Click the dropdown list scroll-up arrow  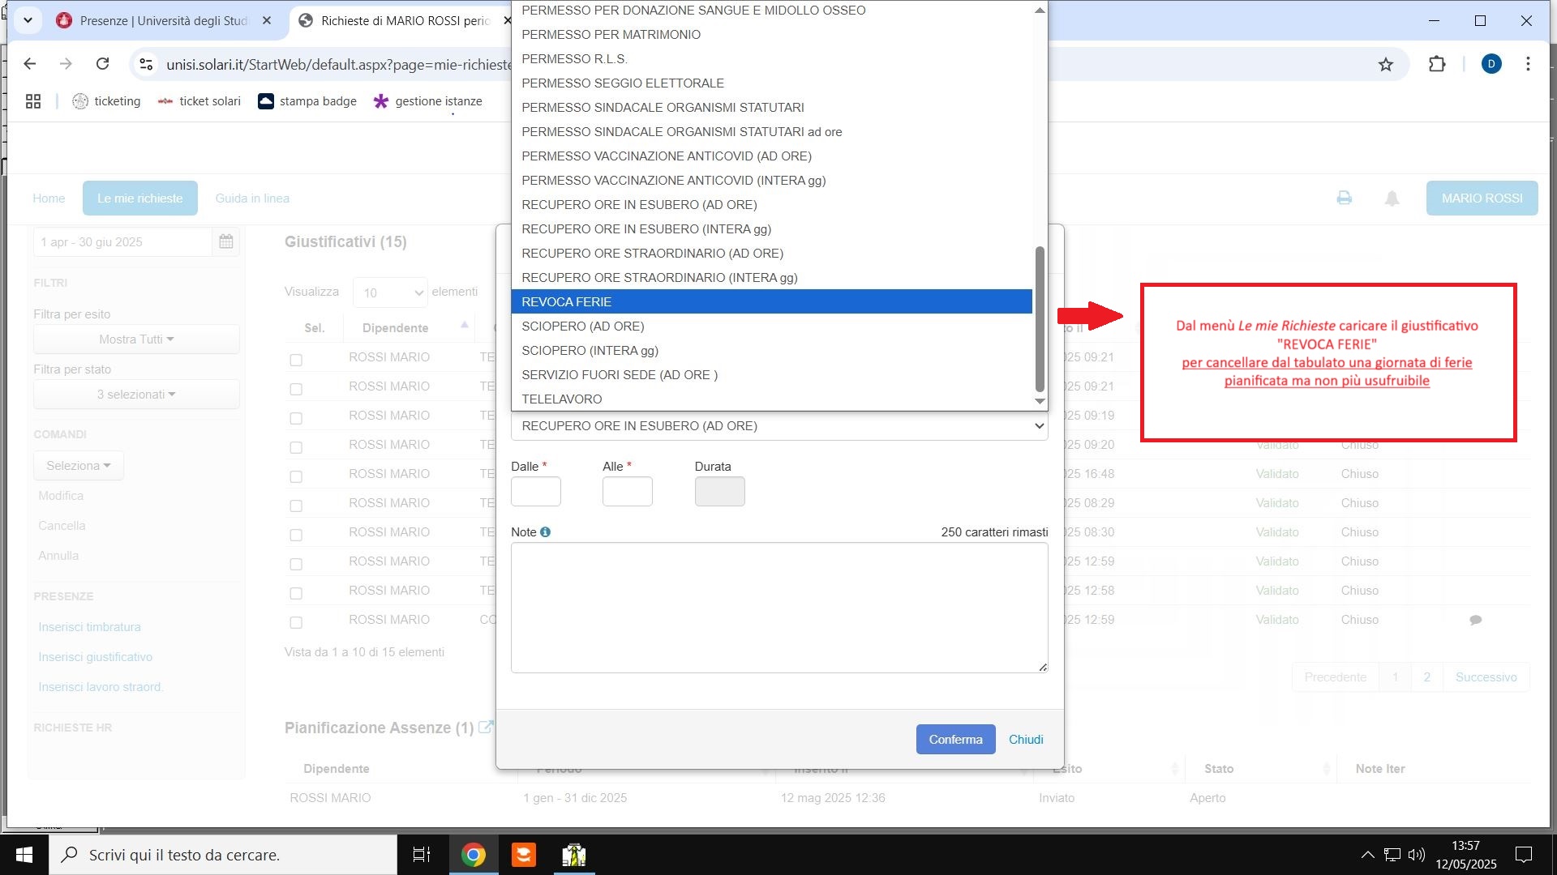(1040, 11)
